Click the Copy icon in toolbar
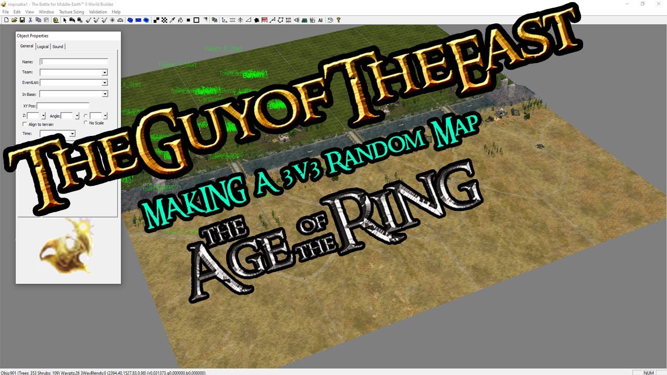The width and height of the screenshot is (667, 375). click(39, 20)
